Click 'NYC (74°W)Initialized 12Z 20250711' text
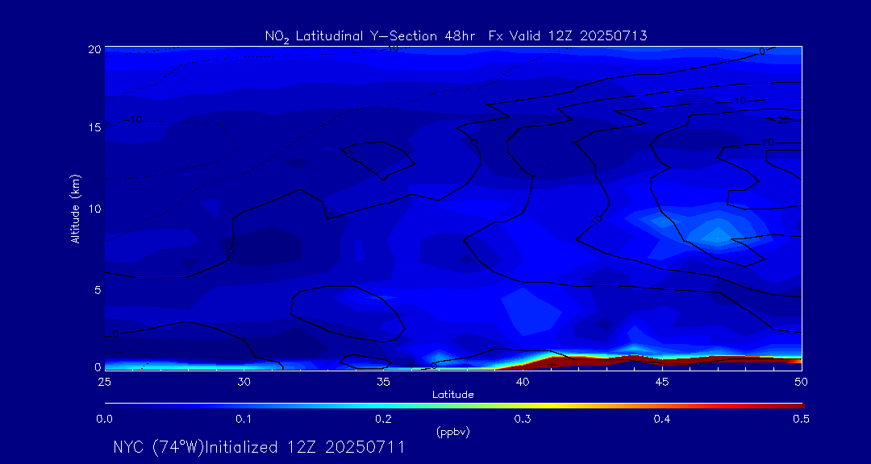The height and width of the screenshot is (464, 871). click(259, 447)
